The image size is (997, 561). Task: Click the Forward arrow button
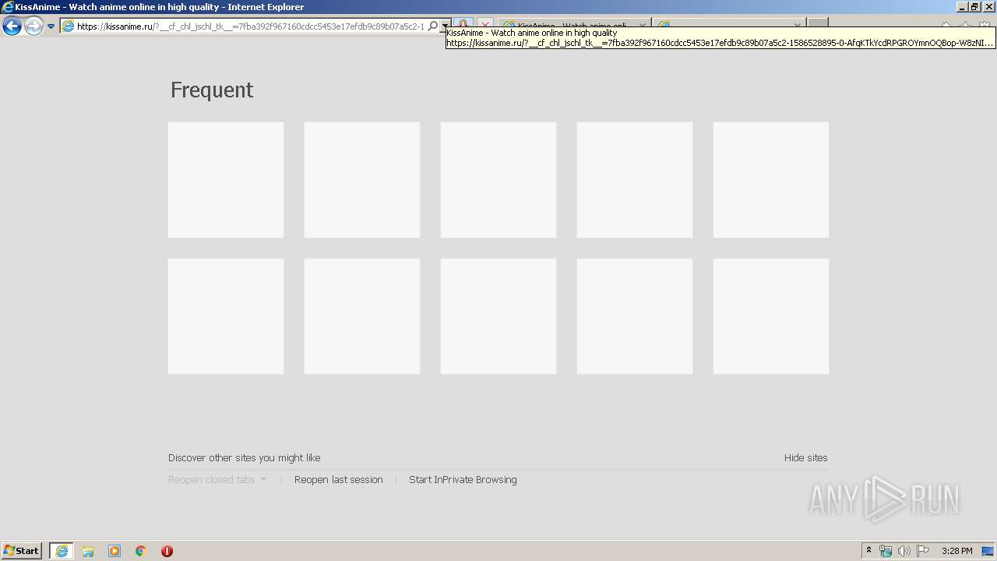pyautogui.click(x=33, y=26)
